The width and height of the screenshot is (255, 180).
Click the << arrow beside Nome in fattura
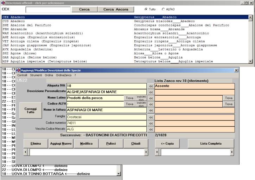151,111
